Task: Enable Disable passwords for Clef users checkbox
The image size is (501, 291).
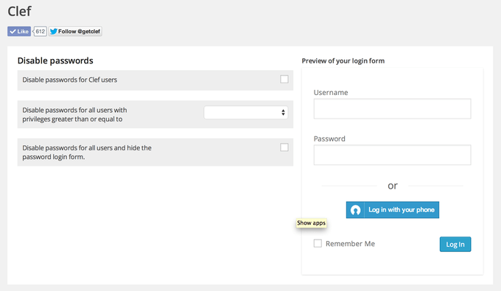Action: (x=284, y=80)
